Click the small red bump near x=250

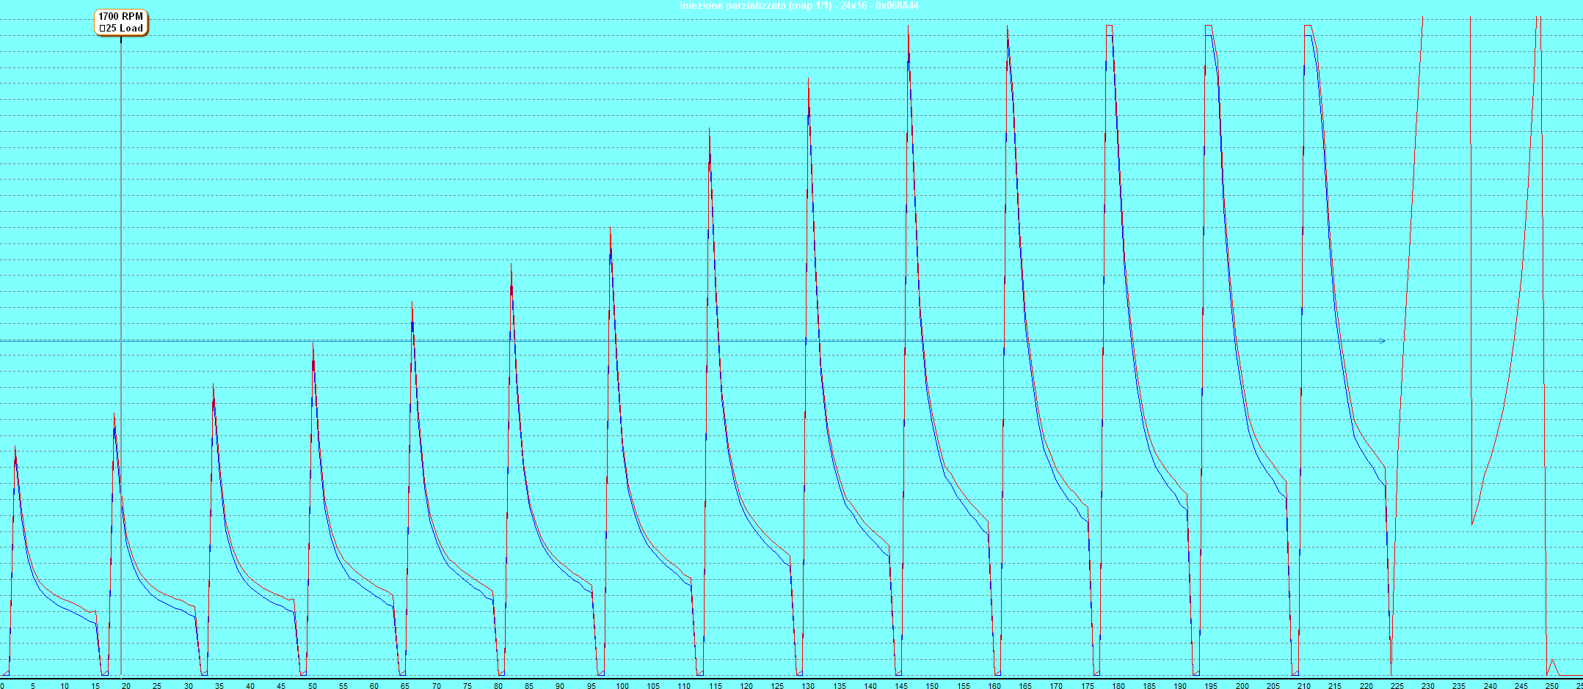pyautogui.click(x=1552, y=661)
